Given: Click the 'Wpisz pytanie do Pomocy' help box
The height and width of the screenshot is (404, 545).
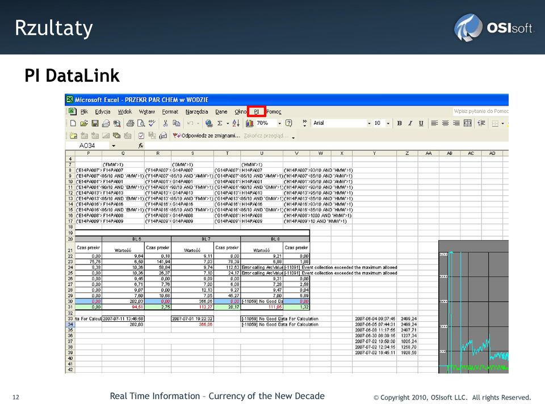Looking at the screenshot, I should pyautogui.click(x=480, y=111).
